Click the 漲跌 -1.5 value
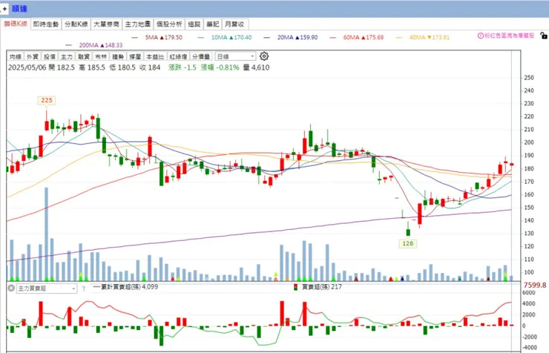The width and height of the screenshot is (549, 353). click(x=183, y=67)
